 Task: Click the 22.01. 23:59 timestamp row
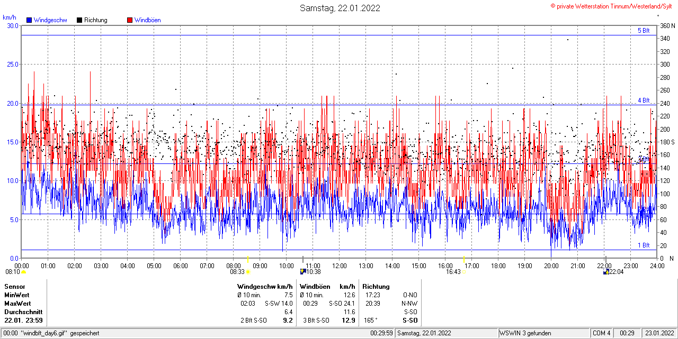24,320
